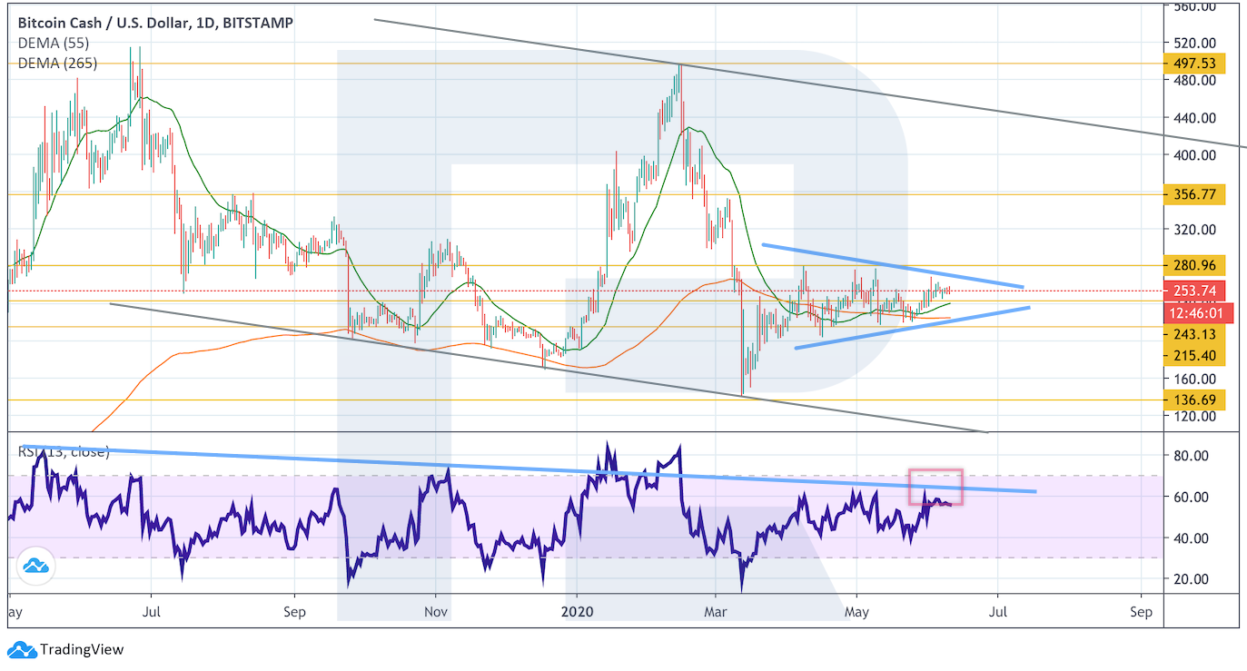Click the 280.96 yellow price label
The width and height of the screenshot is (1247, 671).
click(x=1194, y=265)
